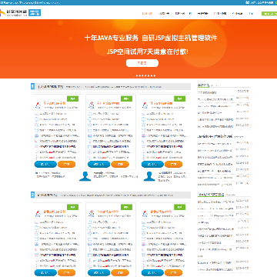Click orange button in section 2 middle card
The width and height of the screenshot is (277, 277).
(120, 272)
